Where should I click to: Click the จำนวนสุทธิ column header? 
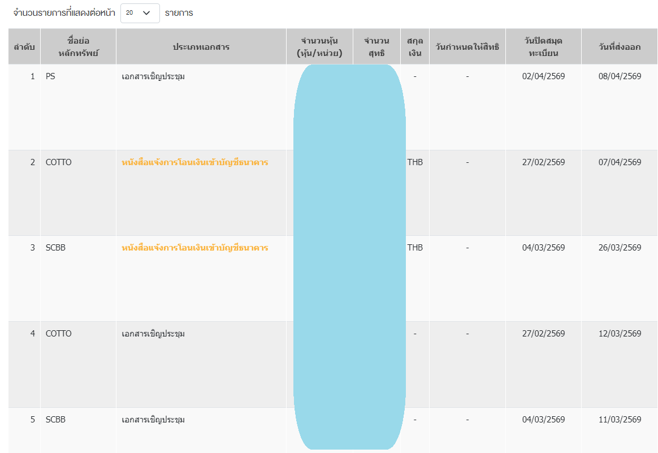pos(376,47)
